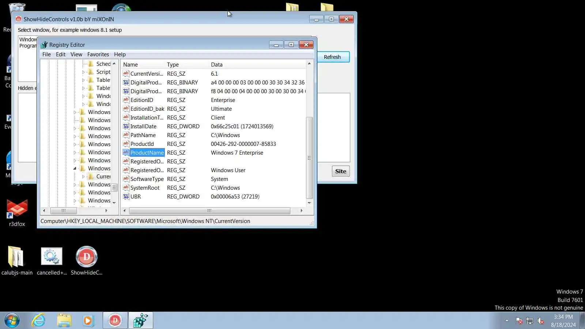Image resolution: width=585 pixels, height=329 pixels.
Task: Click the CurrentVersion value's string icon
Action: pyautogui.click(x=126, y=73)
